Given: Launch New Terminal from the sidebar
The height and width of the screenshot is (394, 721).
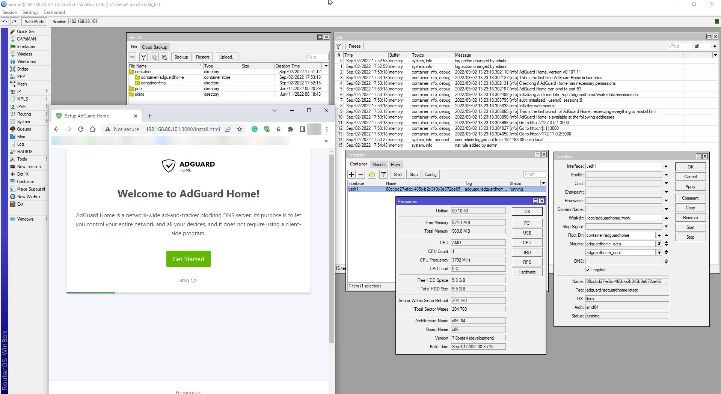Looking at the screenshot, I should coord(29,167).
